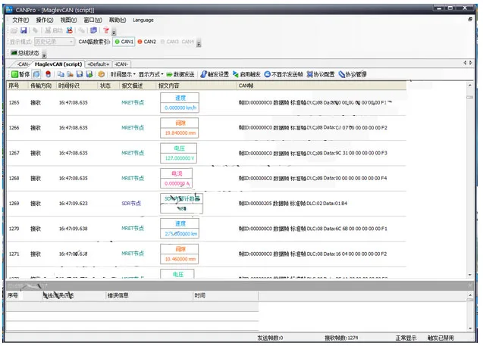Open the Language menu
Screen dimensions: 483x346
pos(143,20)
